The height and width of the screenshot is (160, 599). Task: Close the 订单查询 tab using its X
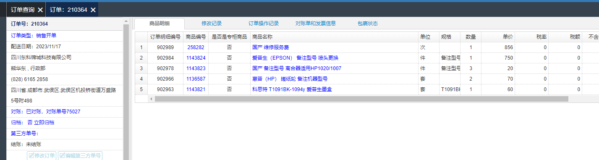(x=40, y=10)
